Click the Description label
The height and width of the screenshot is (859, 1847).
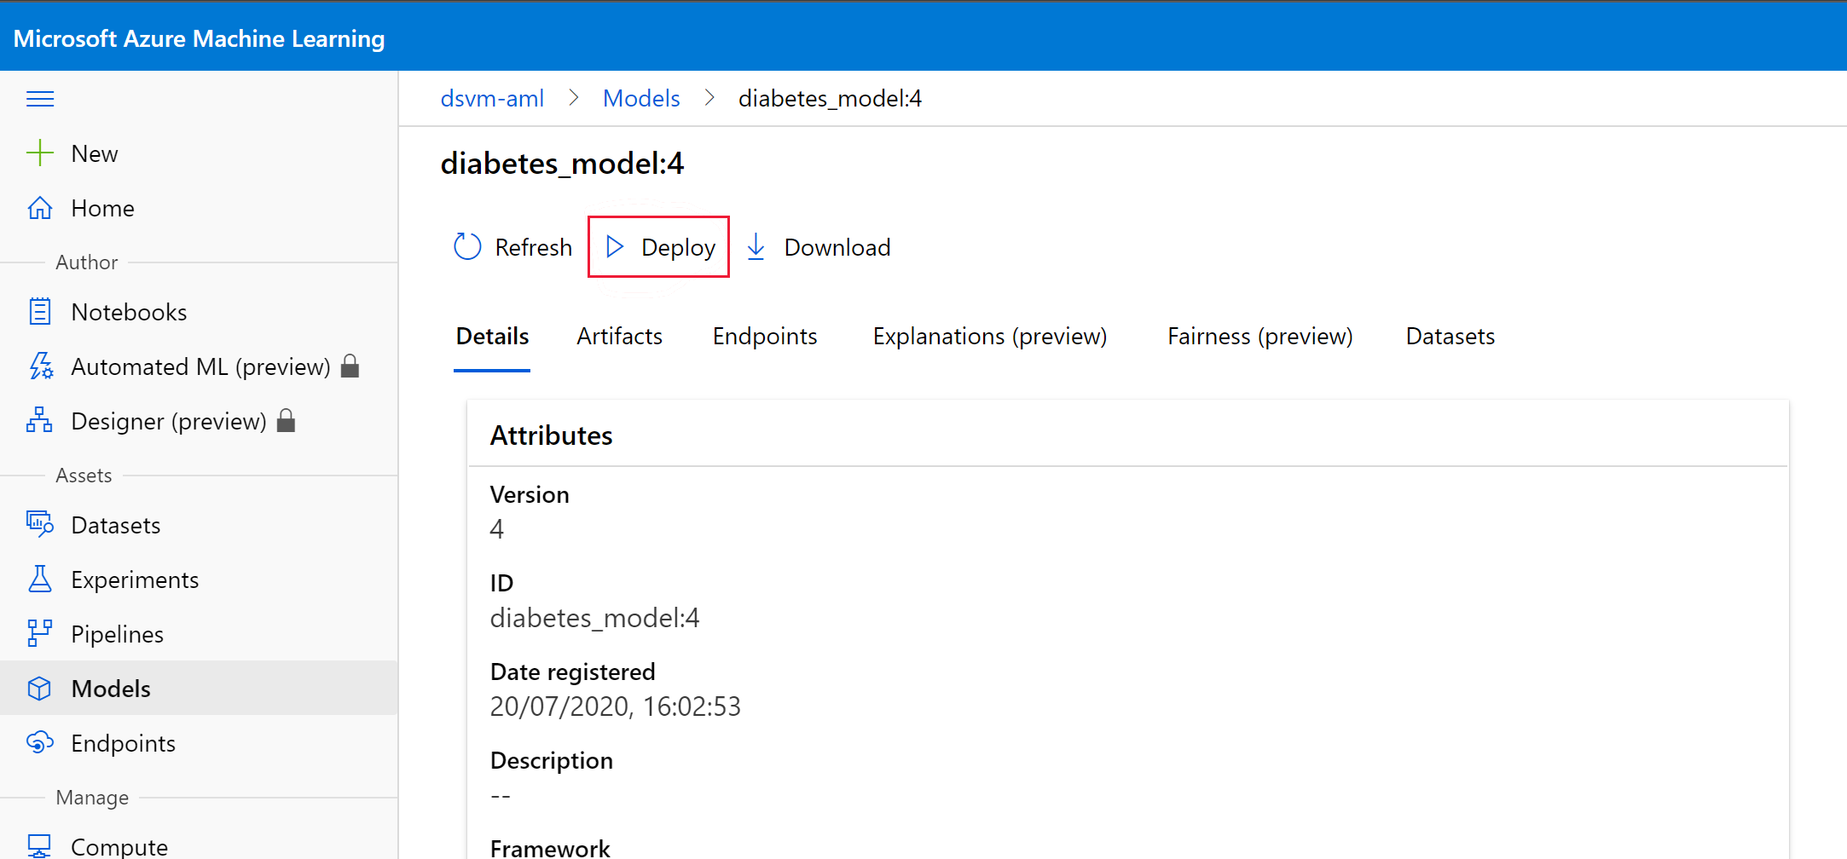552,760
